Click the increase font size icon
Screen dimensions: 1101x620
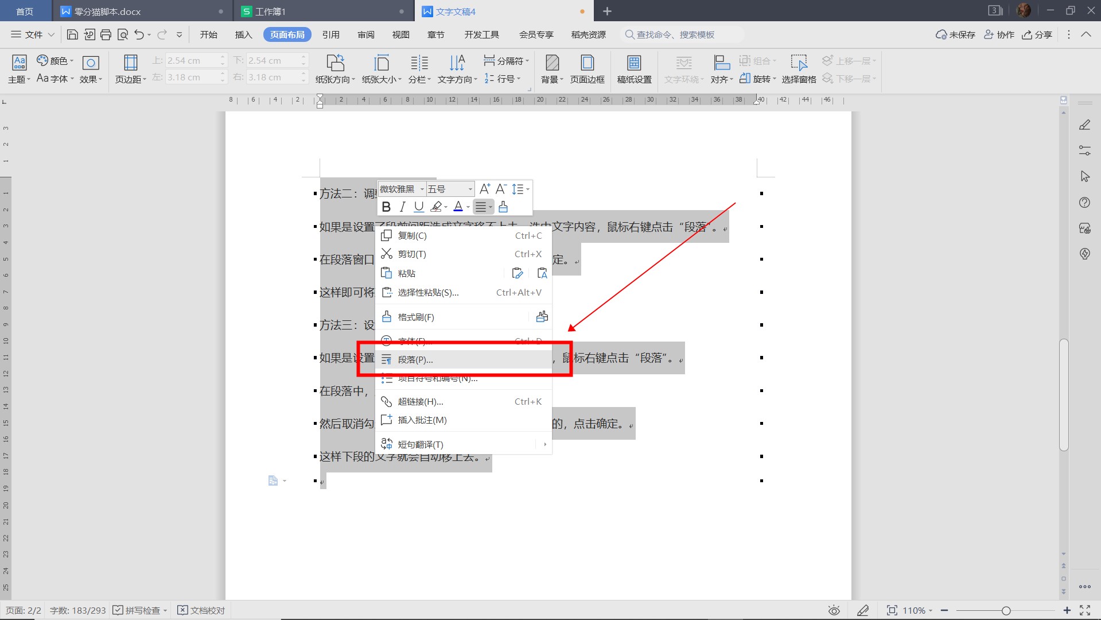(x=485, y=189)
